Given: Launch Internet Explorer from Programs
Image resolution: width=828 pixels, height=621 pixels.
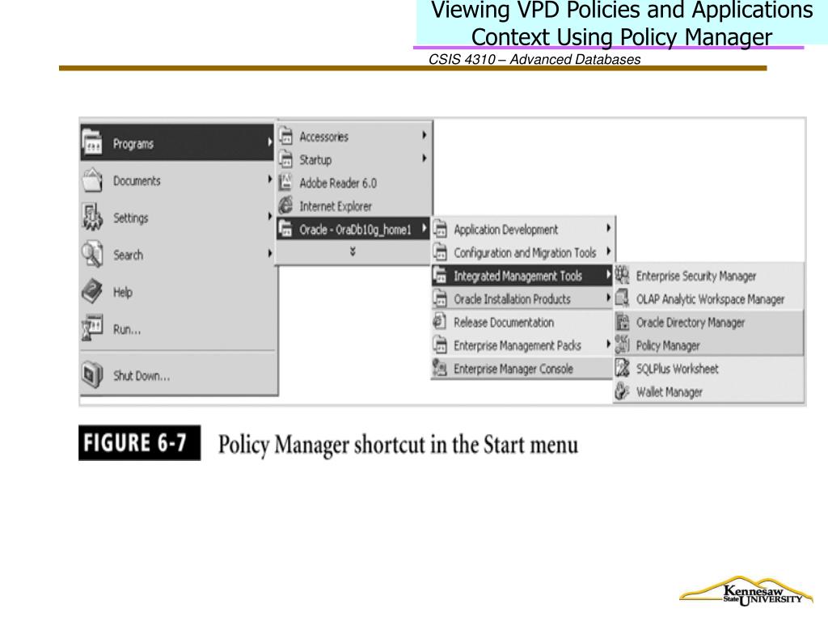Looking at the screenshot, I should tap(354, 206).
